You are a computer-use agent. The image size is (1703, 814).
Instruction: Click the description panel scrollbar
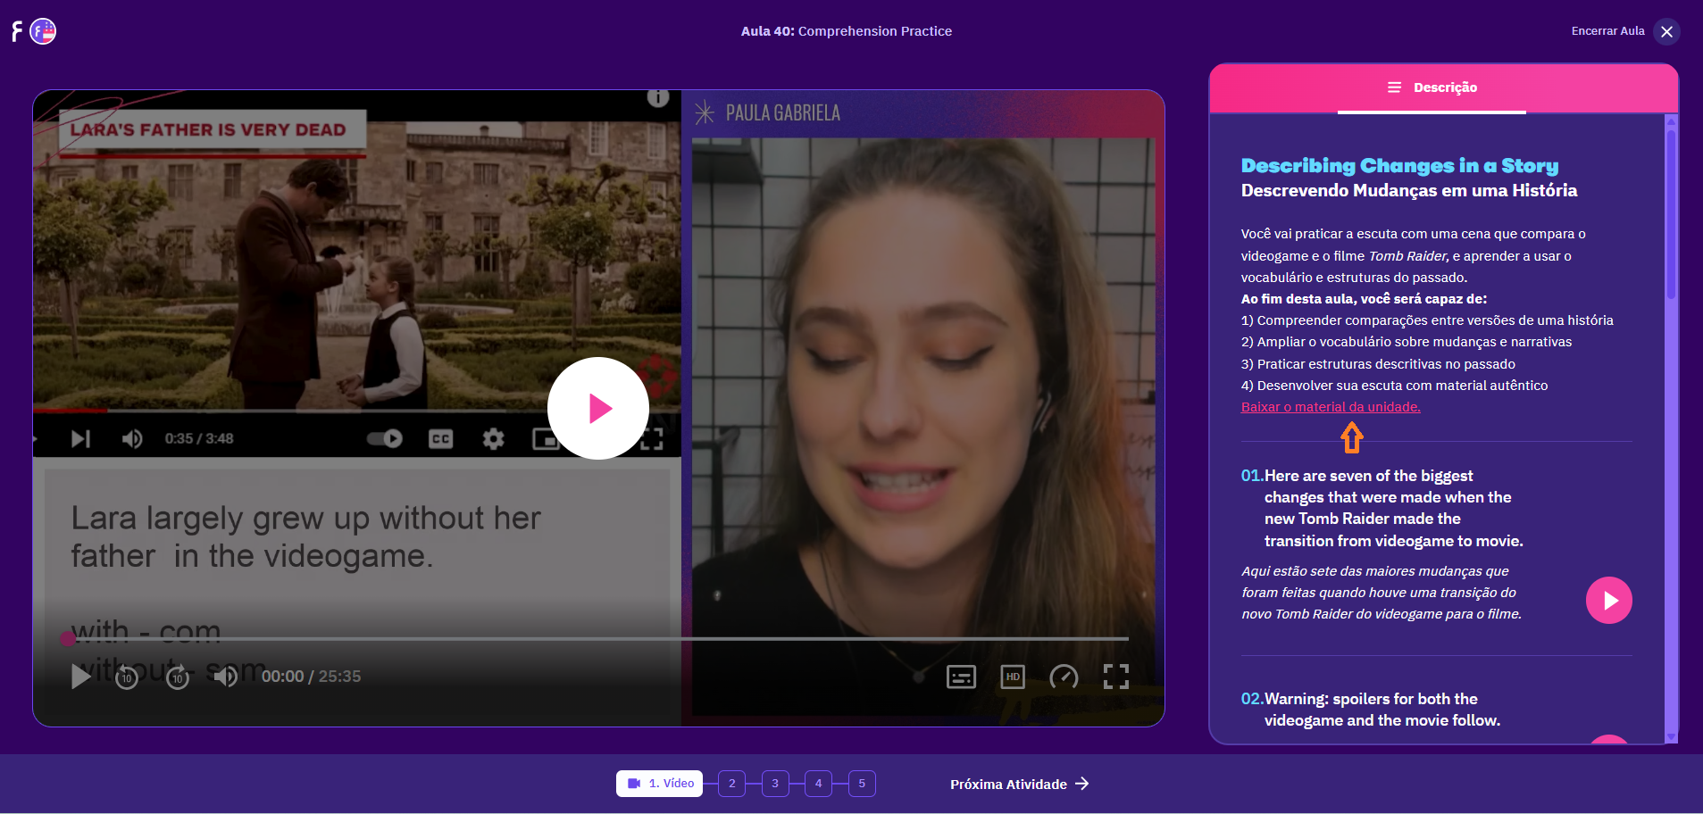1671,214
